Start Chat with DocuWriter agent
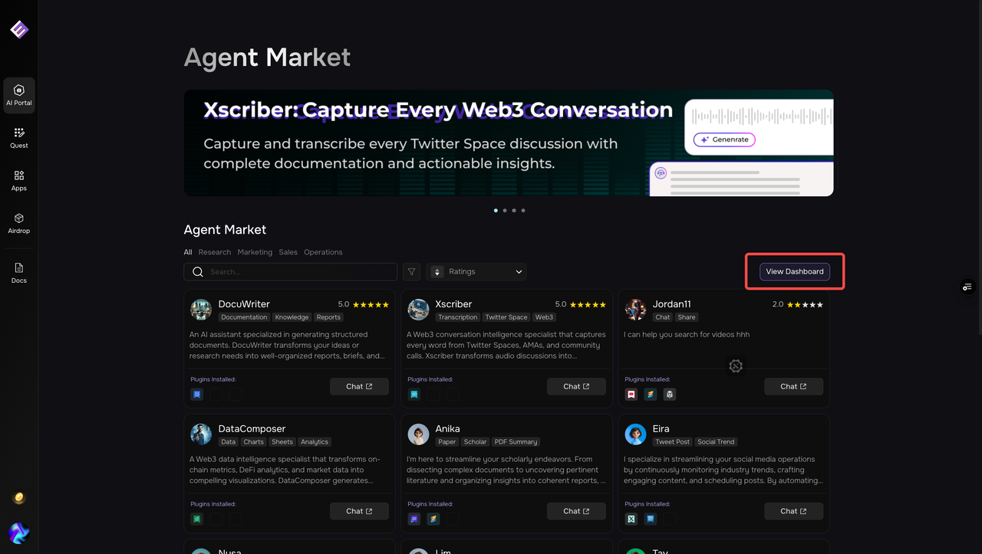982x554 pixels. coord(359,386)
